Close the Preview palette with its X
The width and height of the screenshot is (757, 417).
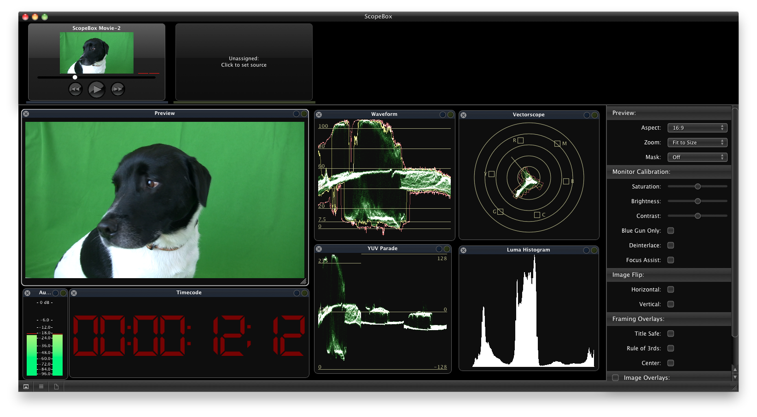[x=26, y=114]
